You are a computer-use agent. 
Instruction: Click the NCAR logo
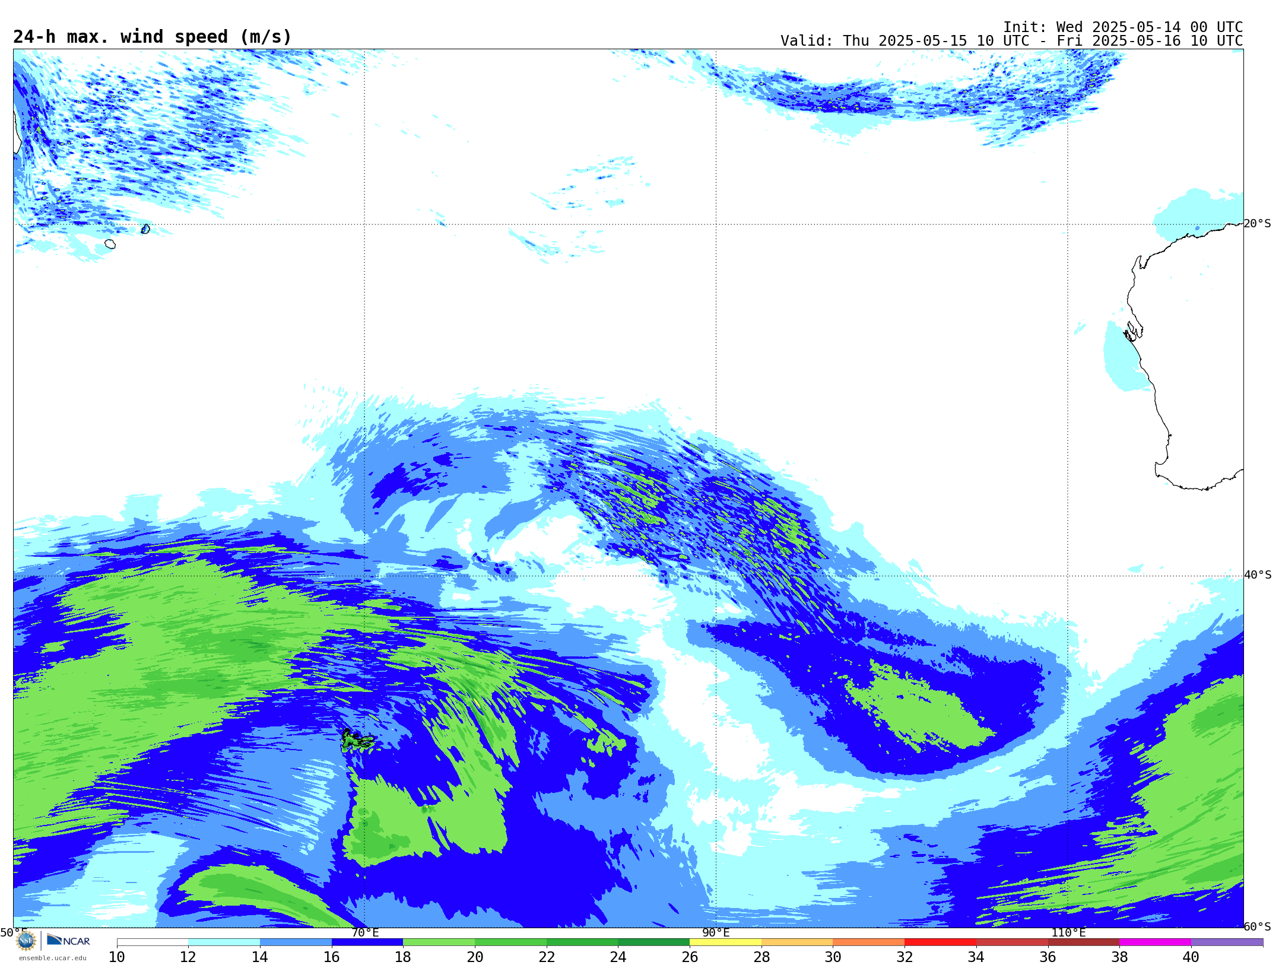[x=68, y=940]
